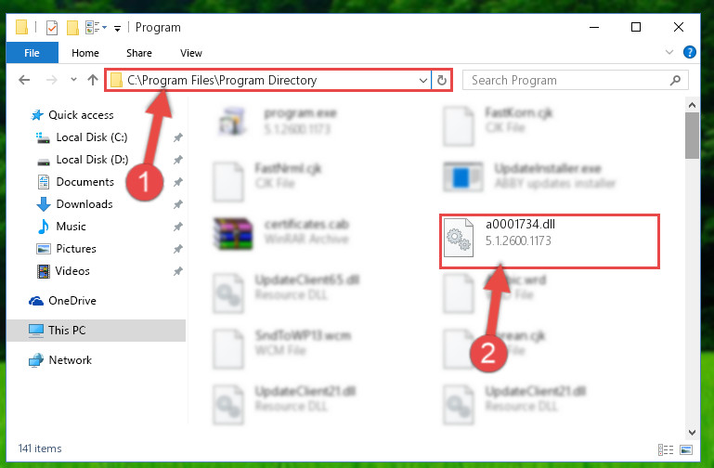Select the a0001734.dll file
This screenshot has width=714, height=468.
coord(549,241)
